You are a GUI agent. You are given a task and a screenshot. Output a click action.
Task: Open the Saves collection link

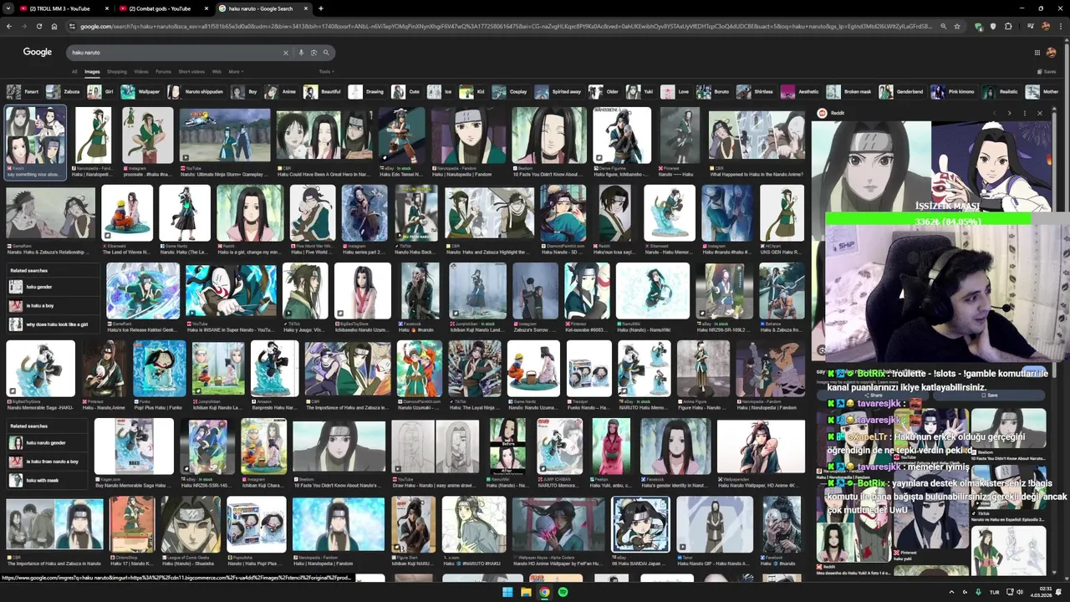pyautogui.click(x=1046, y=71)
